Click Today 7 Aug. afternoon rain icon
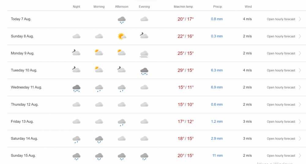Screen dimensions: 306x164 [121, 20]
